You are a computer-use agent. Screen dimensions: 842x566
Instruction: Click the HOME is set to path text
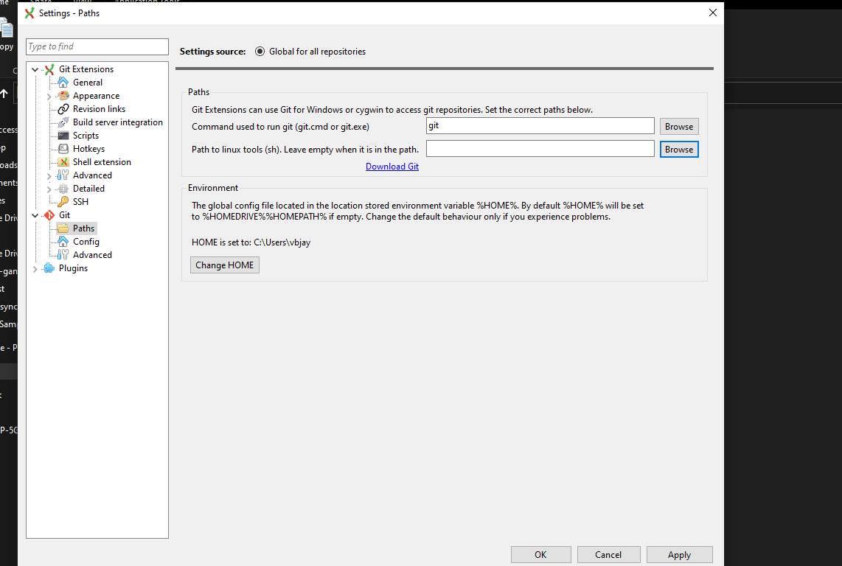pos(251,242)
